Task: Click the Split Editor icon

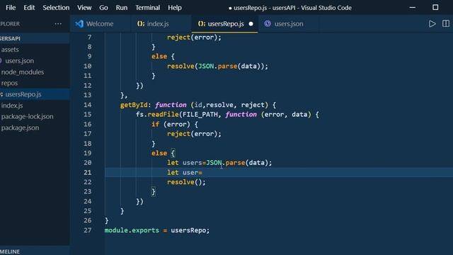Action: (x=446, y=23)
